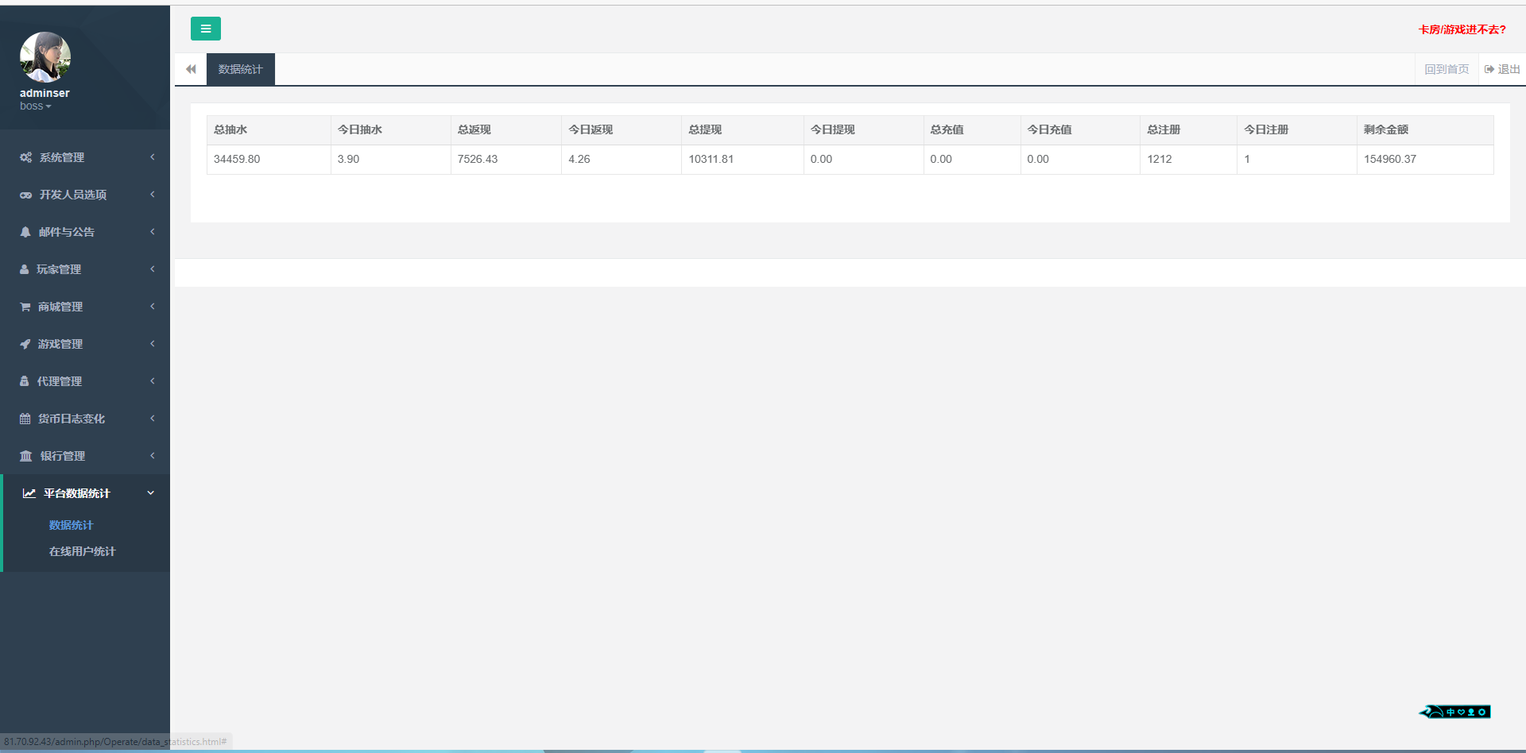Screen dimensions: 1526x753
Task: Expand the 商城管理 menu chevron
Action: (x=152, y=307)
